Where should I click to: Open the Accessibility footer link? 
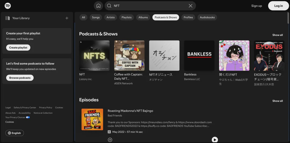coord(25,113)
